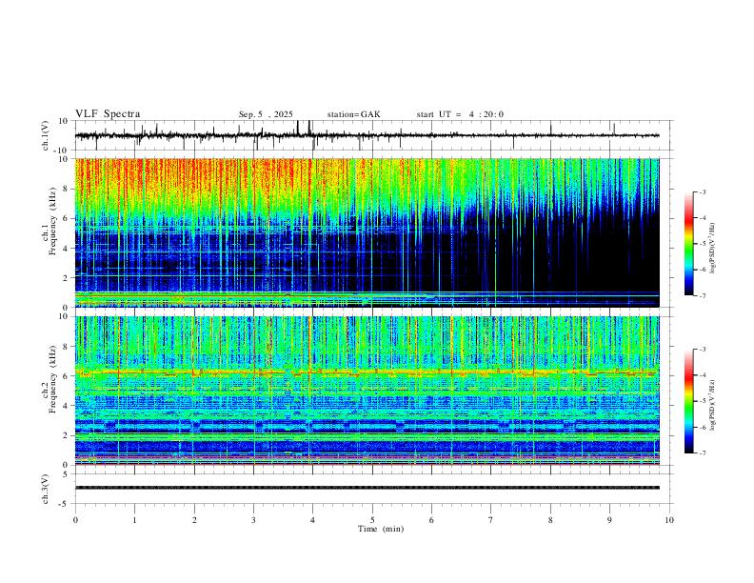Click the time axis tick label "1"
Image resolution: width=754 pixels, height=583 pixels.
[134, 520]
